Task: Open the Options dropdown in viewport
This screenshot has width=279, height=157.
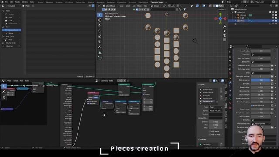Action: (x=222, y=10)
